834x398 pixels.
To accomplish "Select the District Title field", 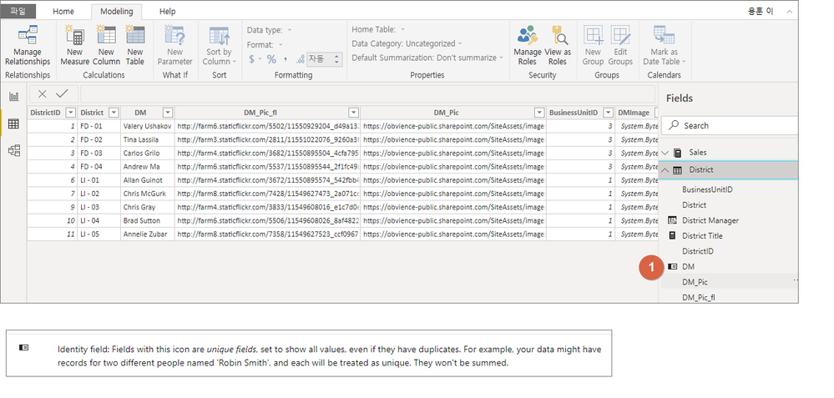I will (702, 235).
